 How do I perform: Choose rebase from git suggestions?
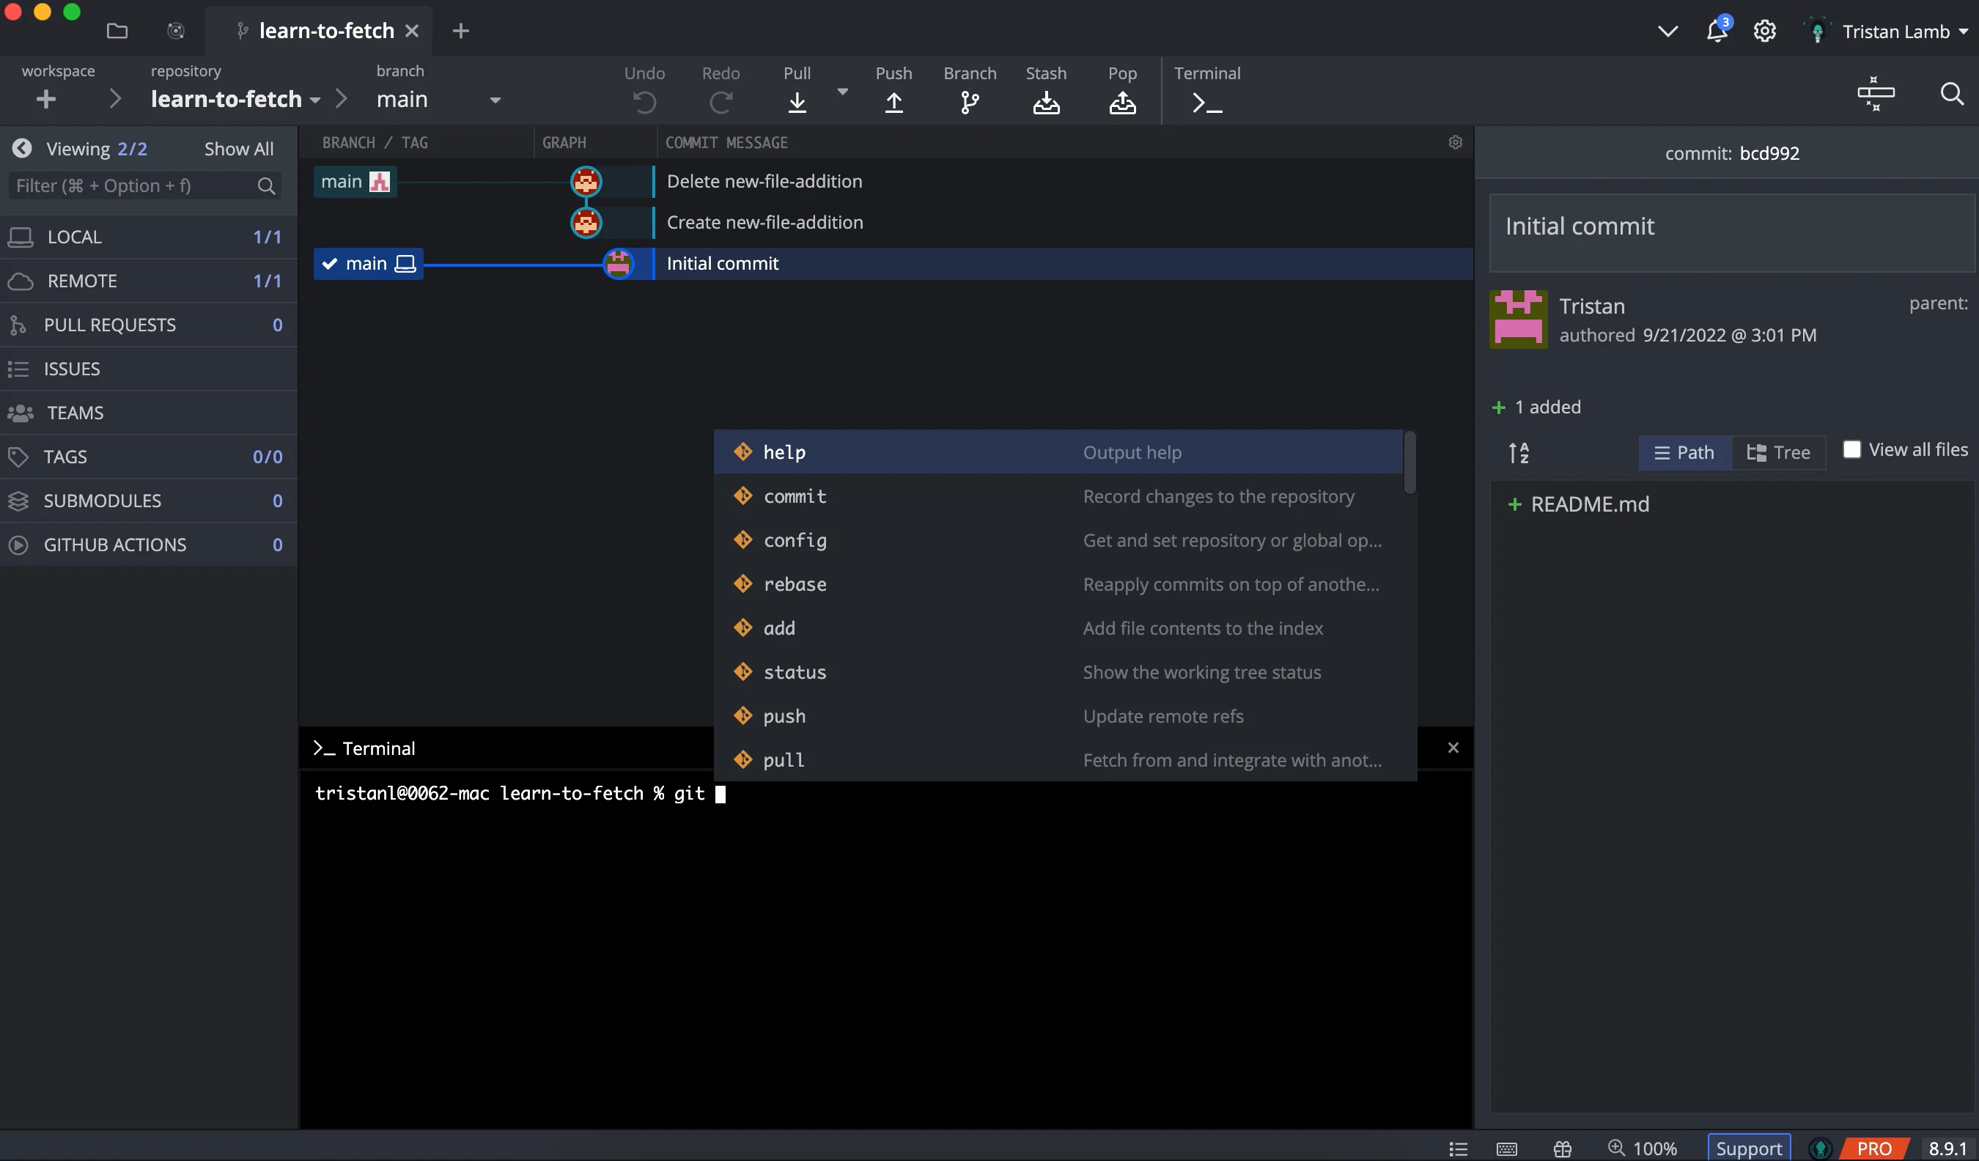pyautogui.click(x=795, y=584)
